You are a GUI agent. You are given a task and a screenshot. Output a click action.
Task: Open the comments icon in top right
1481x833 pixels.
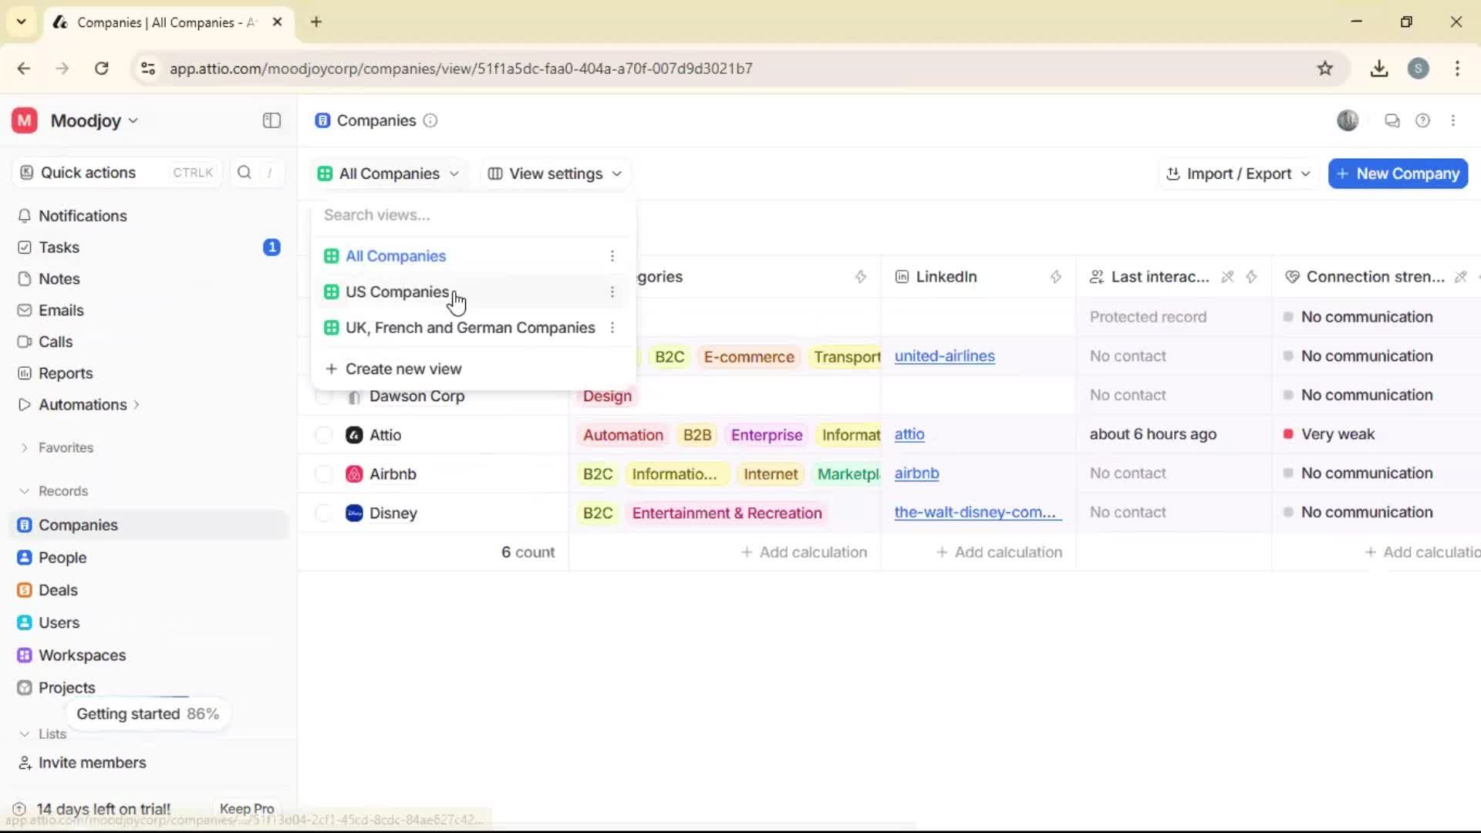point(1392,120)
